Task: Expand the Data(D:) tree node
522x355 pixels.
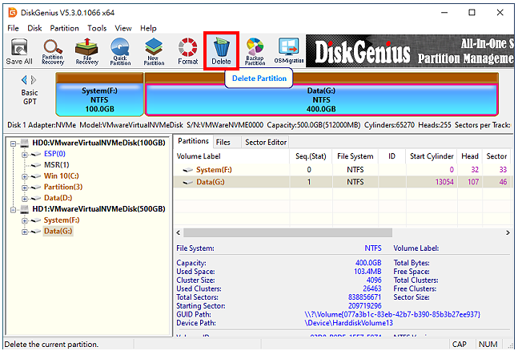Action: click(24, 199)
